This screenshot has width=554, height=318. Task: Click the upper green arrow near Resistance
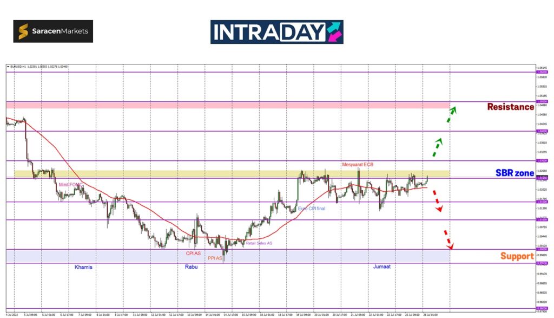click(451, 114)
